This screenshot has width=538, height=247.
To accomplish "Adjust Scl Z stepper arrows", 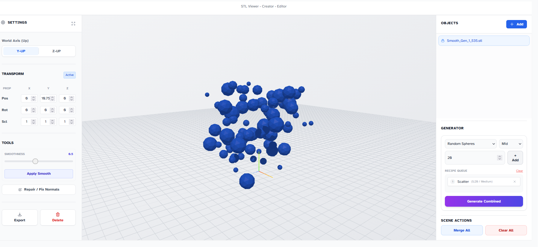I will 72,122.
